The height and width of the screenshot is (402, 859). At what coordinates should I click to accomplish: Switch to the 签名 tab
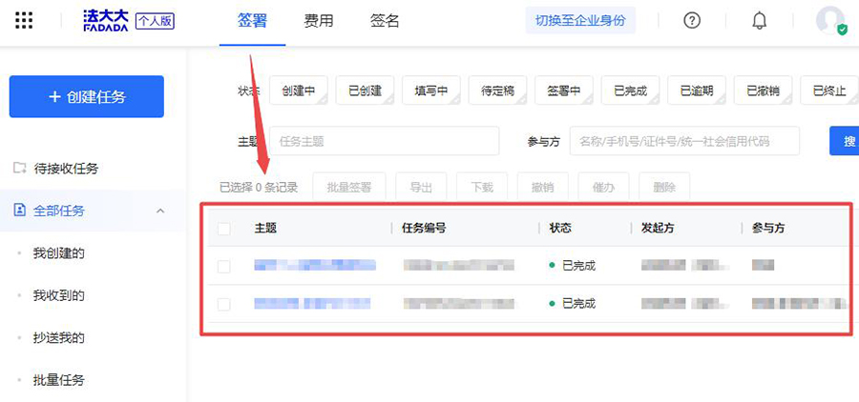click(x=385, y=21)
